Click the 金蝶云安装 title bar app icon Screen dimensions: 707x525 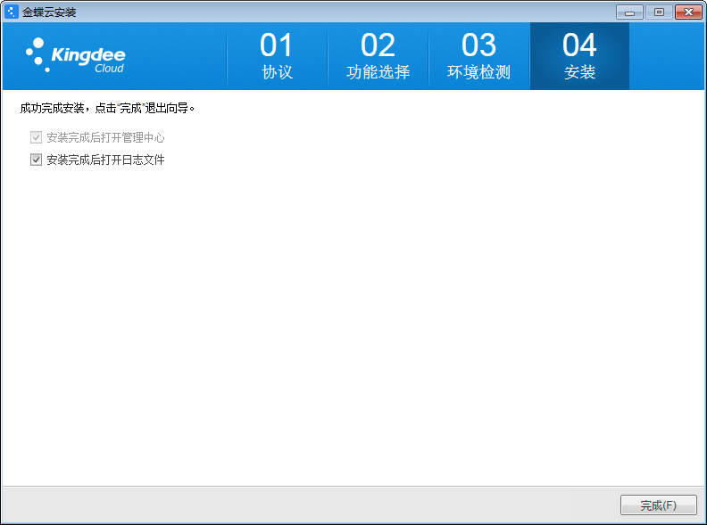(x=12, y=12)
